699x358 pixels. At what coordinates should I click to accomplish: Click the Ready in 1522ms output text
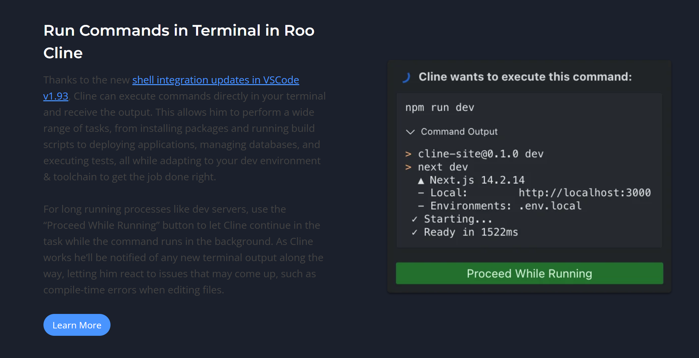click(x=471, y=232)
